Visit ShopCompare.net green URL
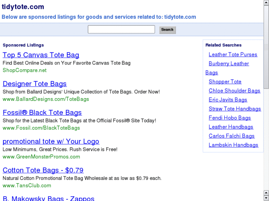Image resolution: width=269 pixels, height=201 pixels. tap(24, 70)
